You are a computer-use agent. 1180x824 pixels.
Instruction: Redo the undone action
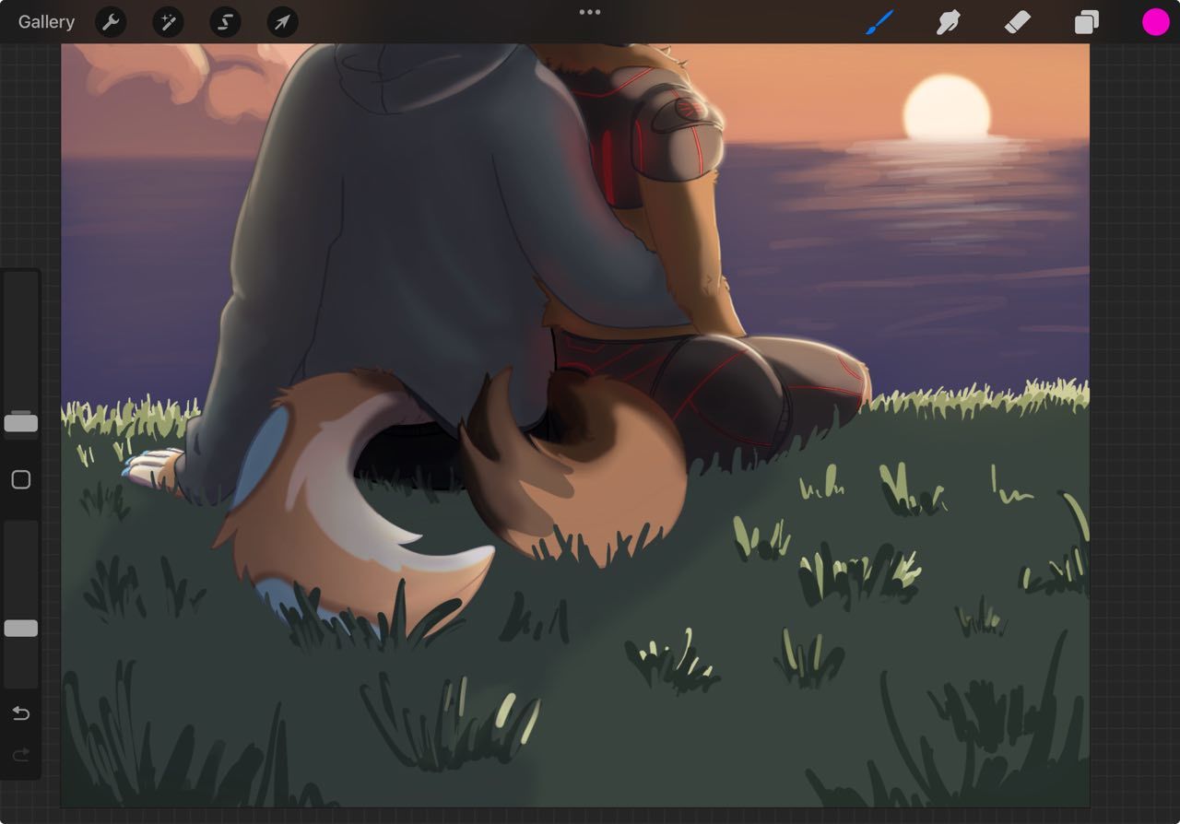[x=21, y=756]
